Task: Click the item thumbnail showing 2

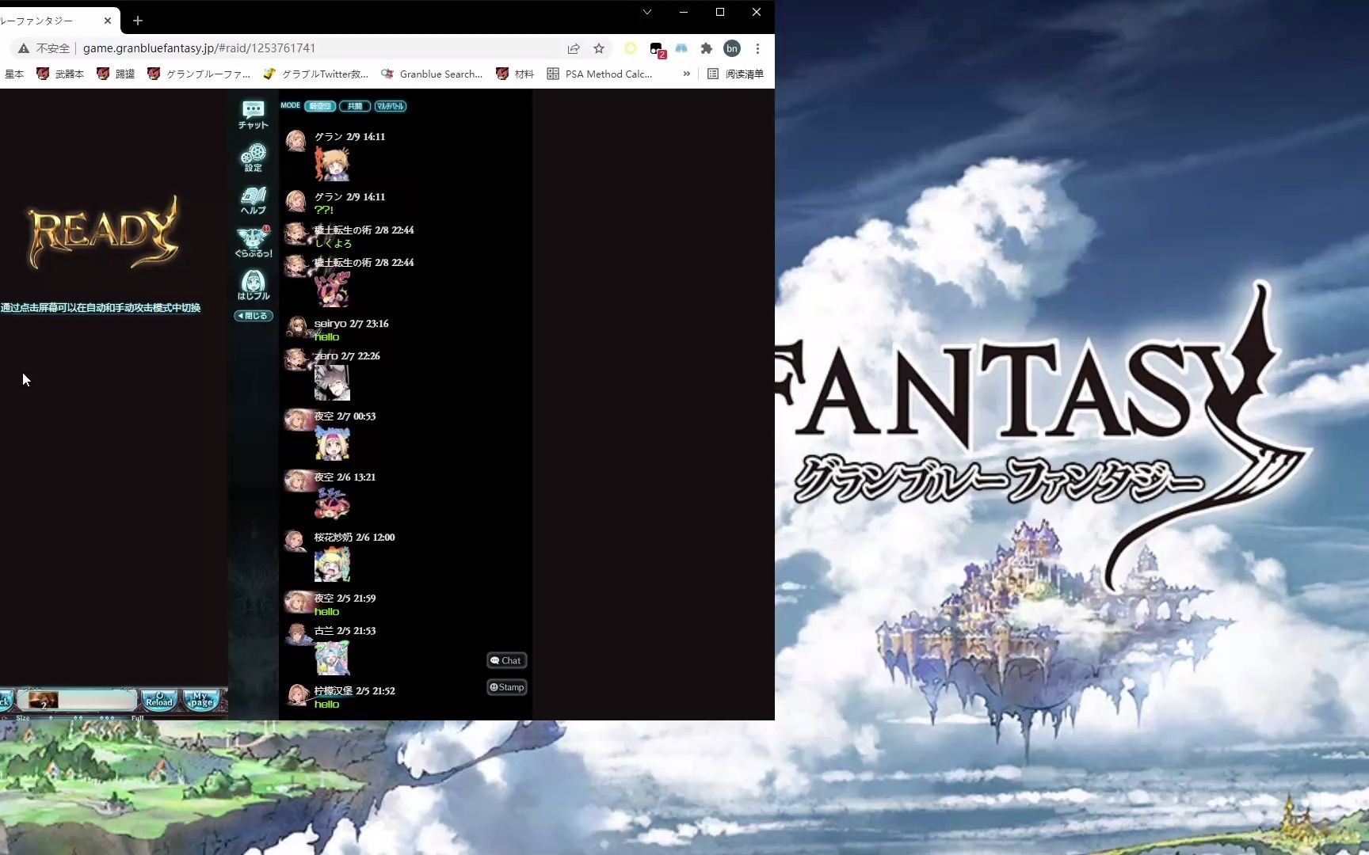Action: click(43, 701)
